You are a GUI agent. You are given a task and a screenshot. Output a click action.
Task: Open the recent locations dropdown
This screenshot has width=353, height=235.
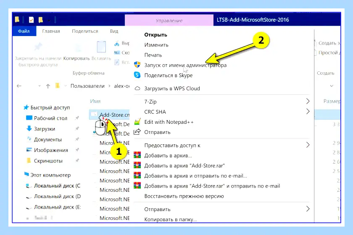click(x=40, y=86)
